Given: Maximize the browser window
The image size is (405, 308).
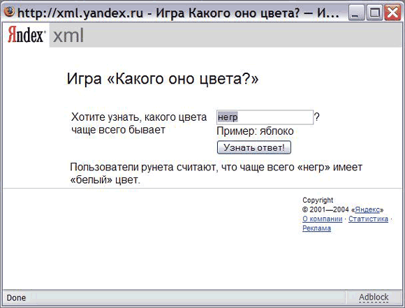Looking at the screenshot, I should (x=374, y=13).
